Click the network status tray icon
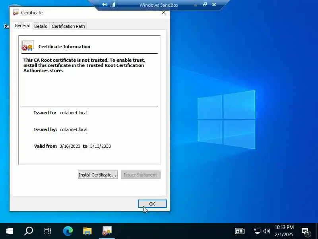The image size is (318, 239). (x=257, y=231)
